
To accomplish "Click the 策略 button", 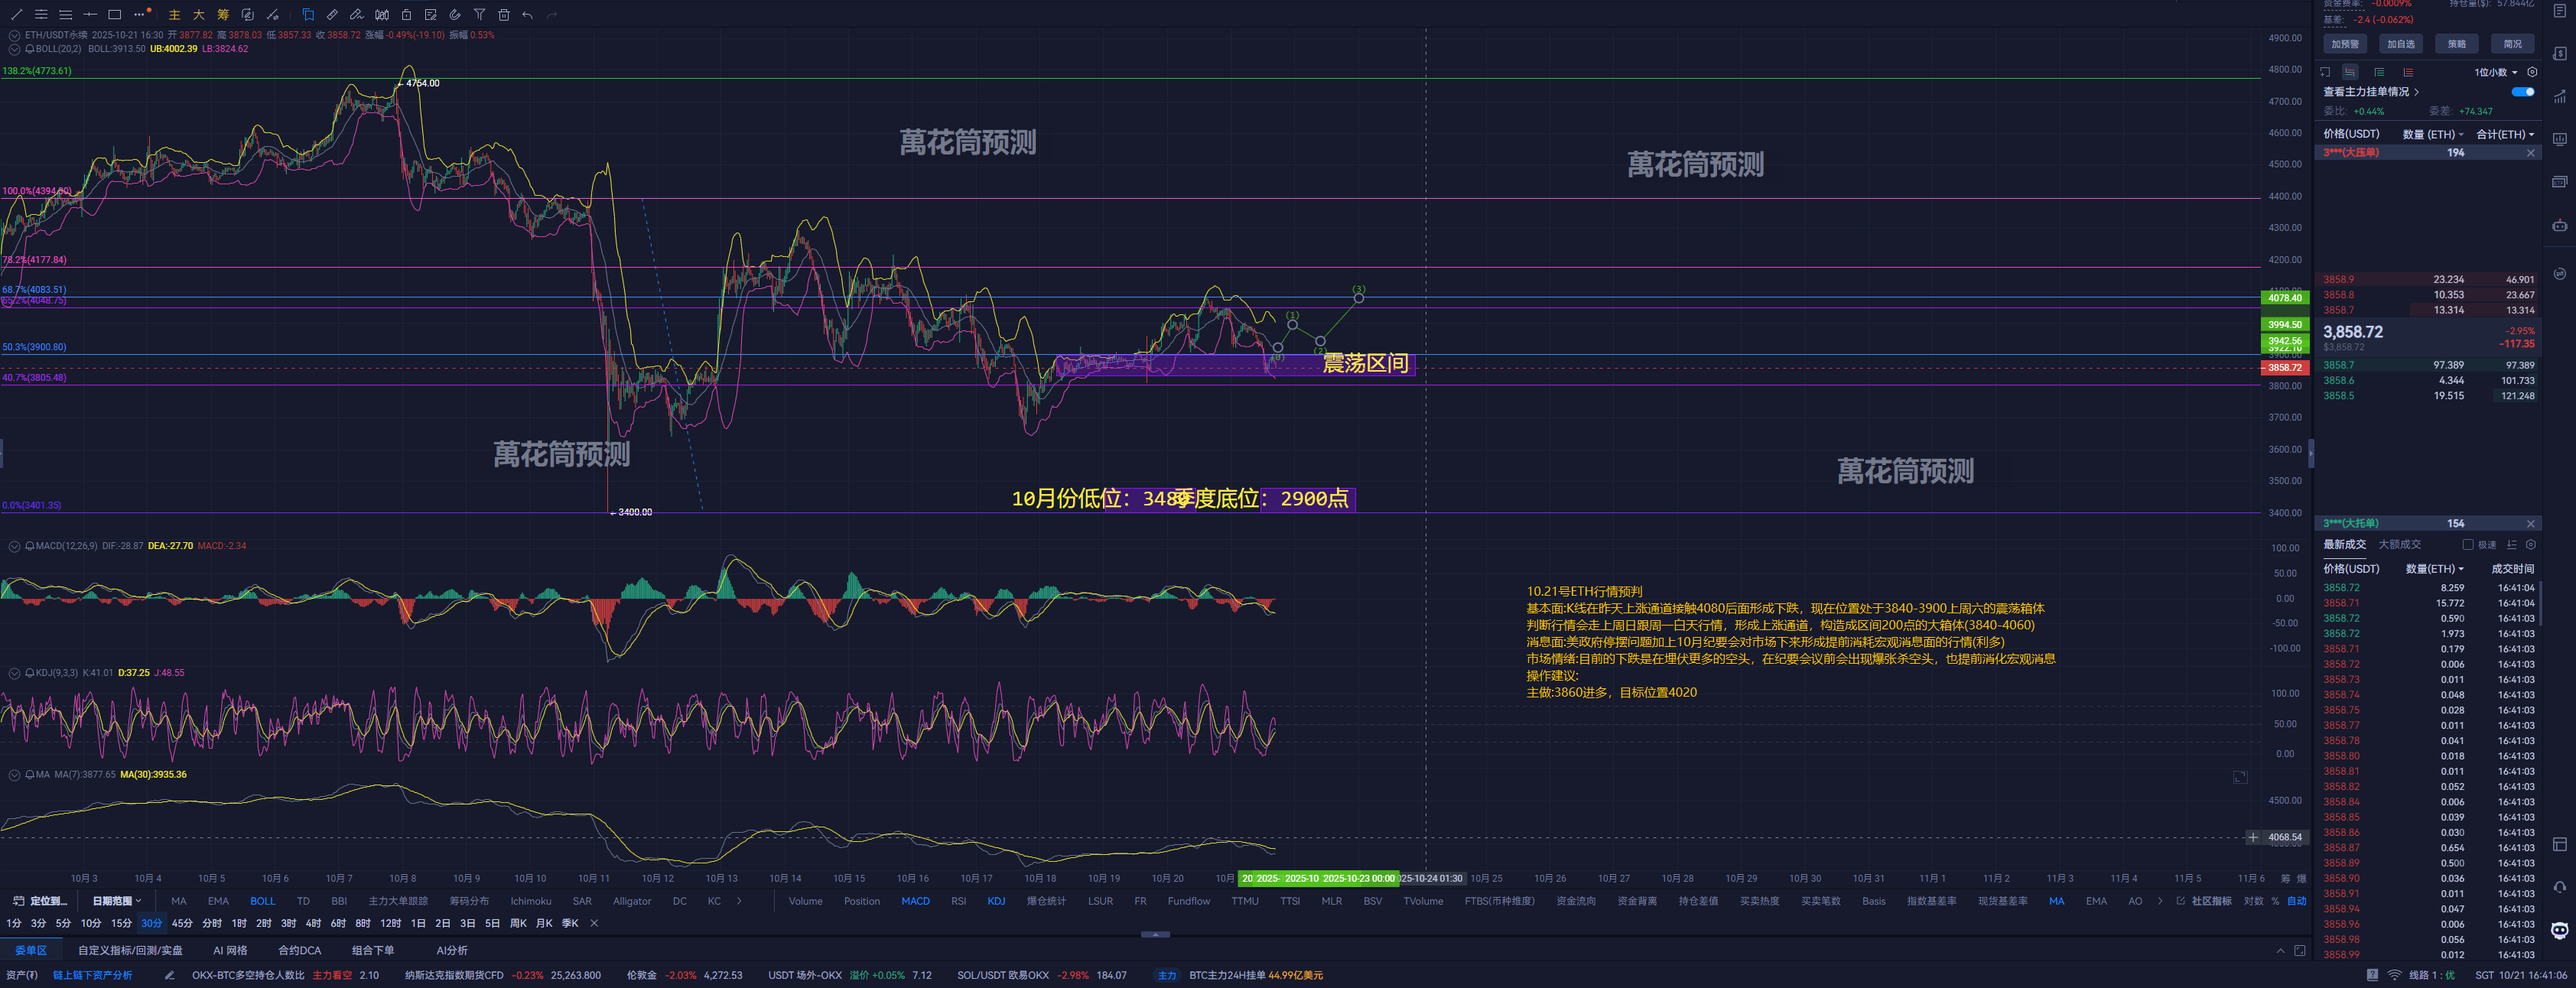I will tap(2456, 44).
